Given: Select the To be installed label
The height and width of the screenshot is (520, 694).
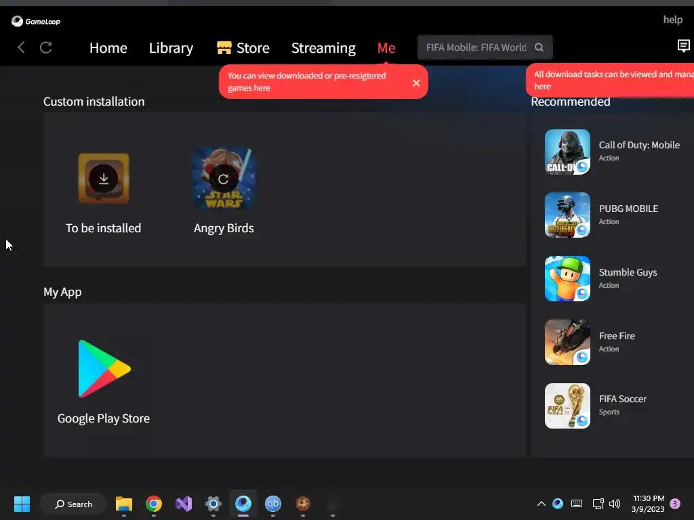Looking at the screenshot, I should tap(103, 228).
